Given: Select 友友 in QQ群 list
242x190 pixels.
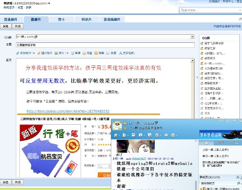Looking at the screenshot, I should click(x=207, y=113).
